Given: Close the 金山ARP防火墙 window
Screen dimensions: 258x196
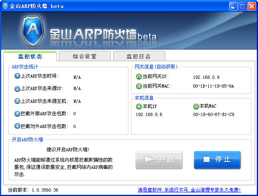Looking at the screenshot, I should click(252, 6).
